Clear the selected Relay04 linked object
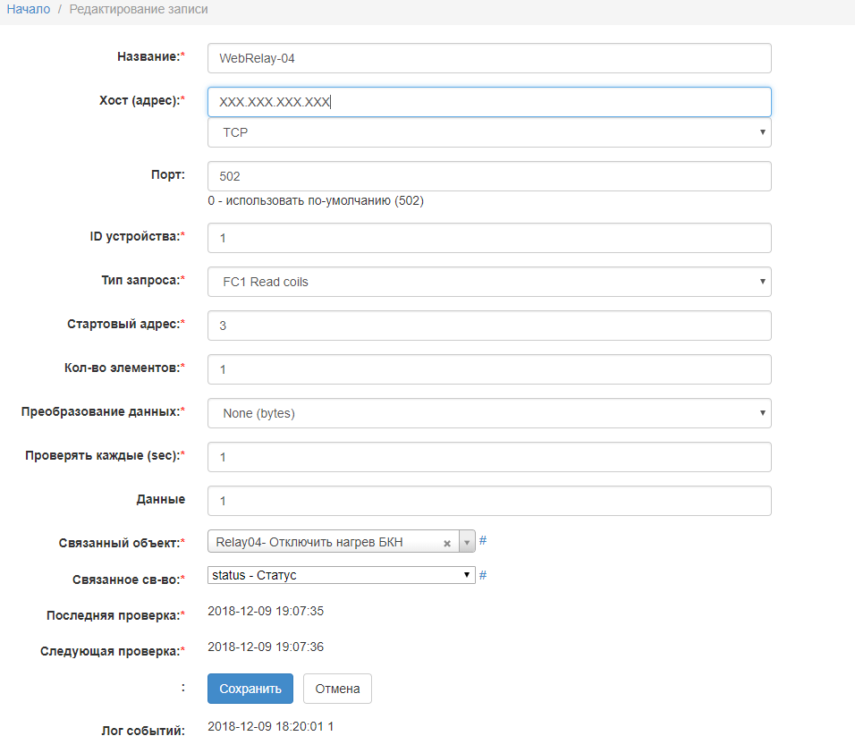The height and width of the screenshot is (736, 855). tap(447, 543)
